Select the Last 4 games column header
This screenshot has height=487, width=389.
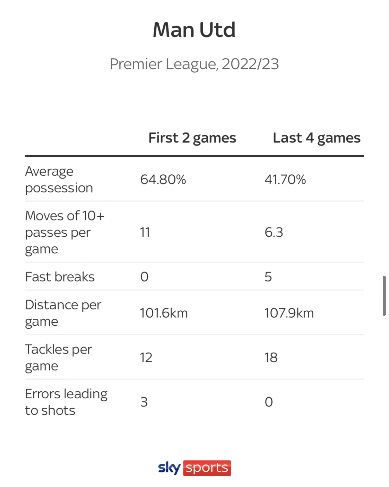coord(317,138)
